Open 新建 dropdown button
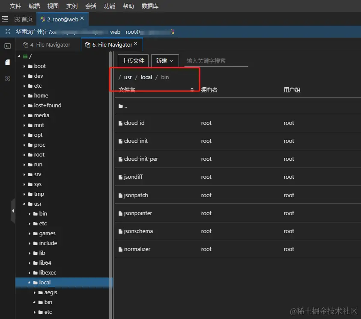 pos(165,61)
